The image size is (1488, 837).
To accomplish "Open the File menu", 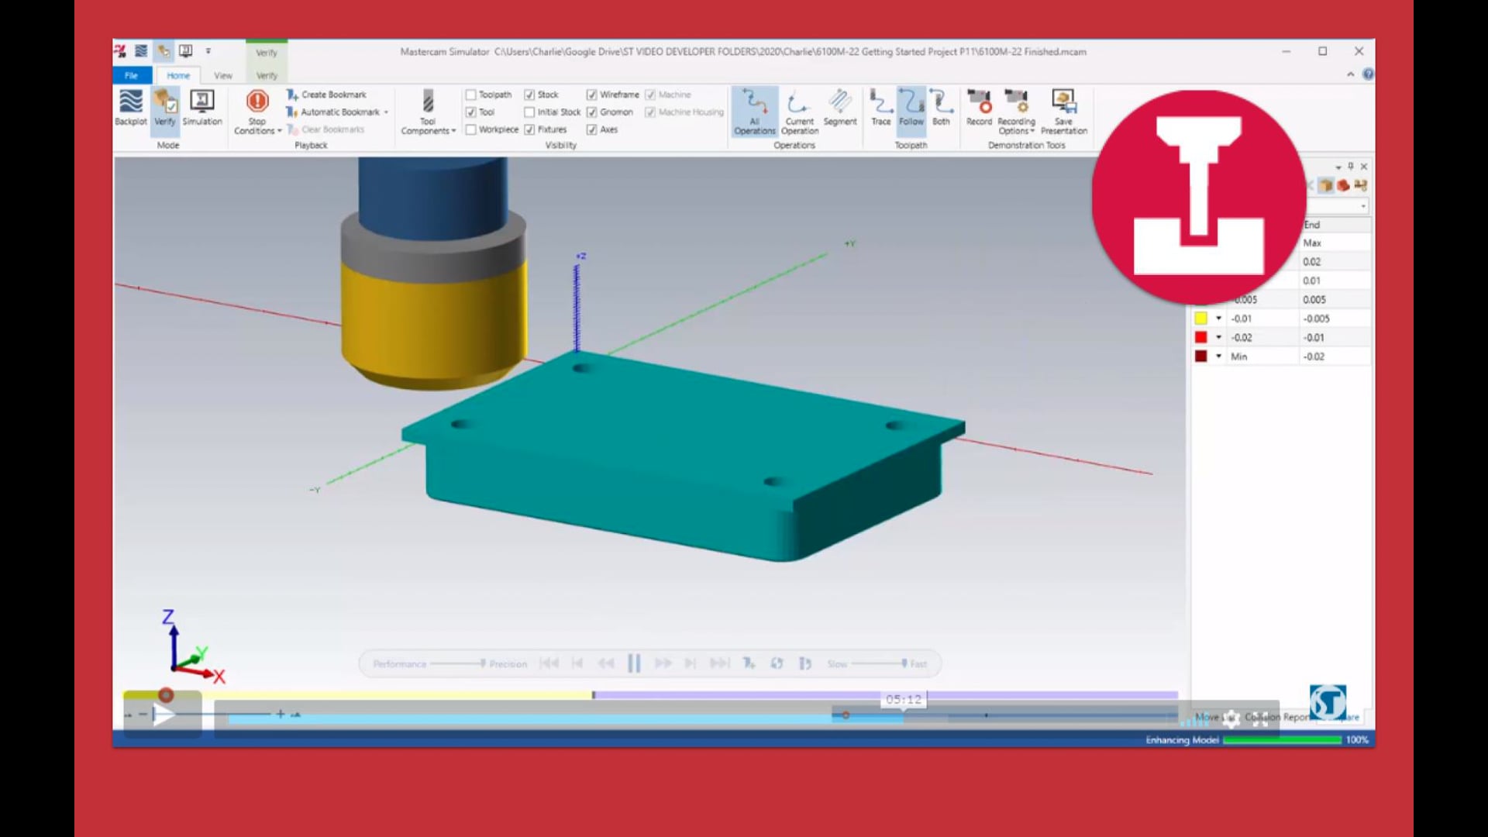I will coord(132,75).
